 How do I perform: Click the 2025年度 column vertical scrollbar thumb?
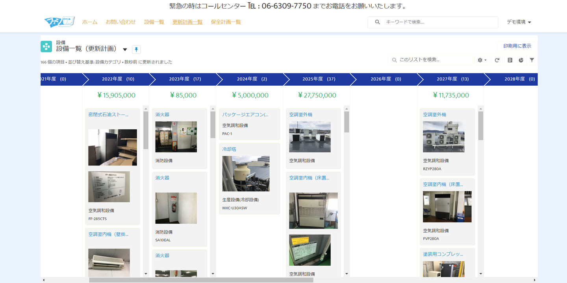[347, 122]
